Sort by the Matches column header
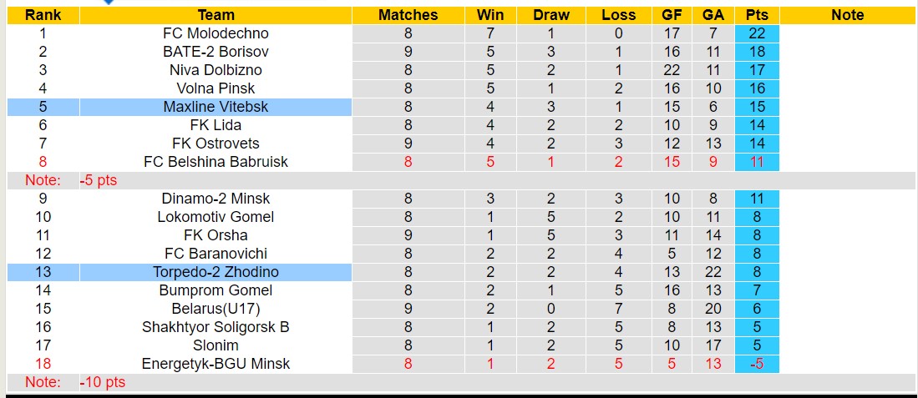 [408, 15]
